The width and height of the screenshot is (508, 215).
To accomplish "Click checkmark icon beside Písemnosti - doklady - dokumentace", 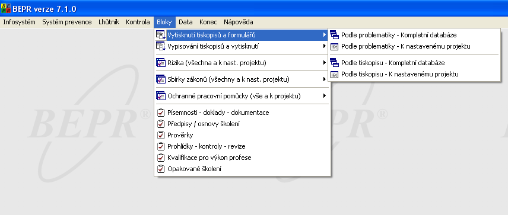I will point(161,113).
